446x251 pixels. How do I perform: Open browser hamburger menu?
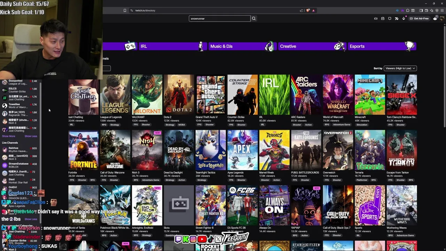[442, 10]
